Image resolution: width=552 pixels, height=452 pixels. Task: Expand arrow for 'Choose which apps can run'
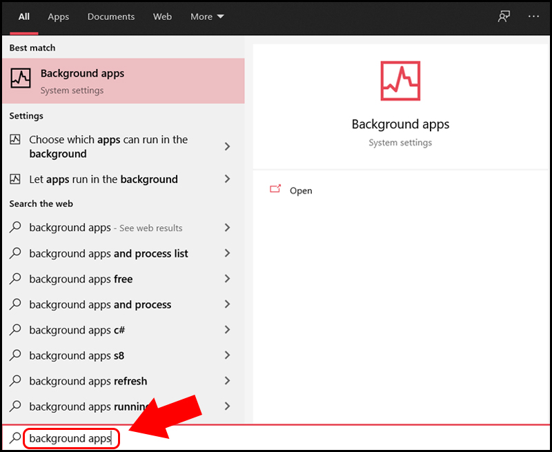click(228, 146)
